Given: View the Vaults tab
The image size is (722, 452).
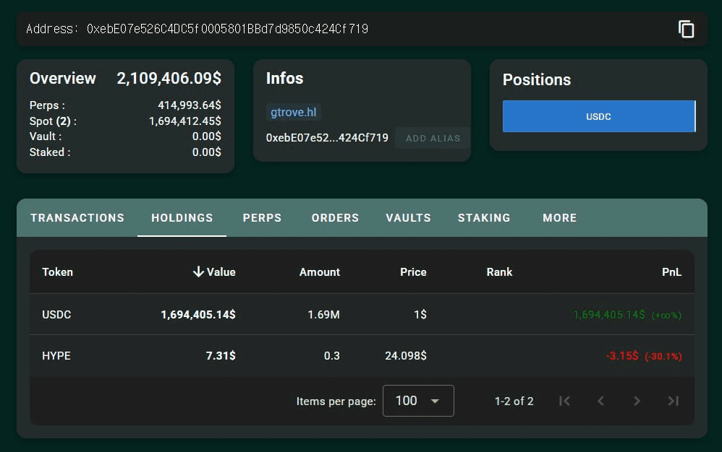Looking at the screenshot, I should [x=408, y=217].
